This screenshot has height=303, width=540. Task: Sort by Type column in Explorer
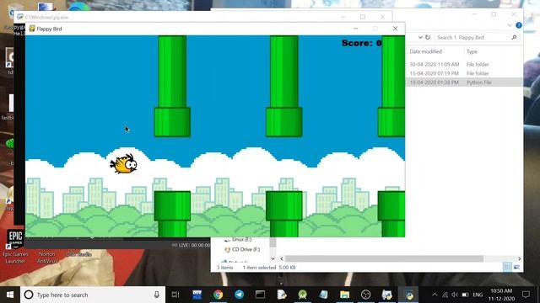pyautogui.click(x=472, y=51)
